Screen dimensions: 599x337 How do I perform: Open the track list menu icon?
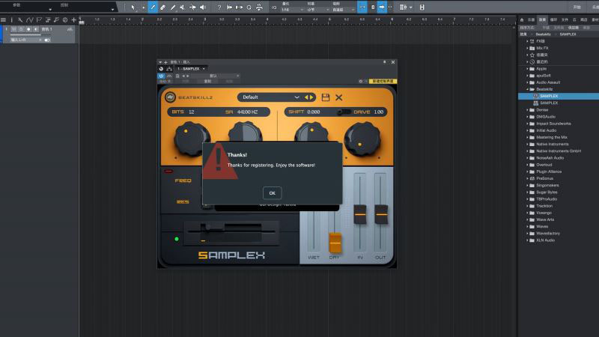pyautogui.click(x=3, y=20)
